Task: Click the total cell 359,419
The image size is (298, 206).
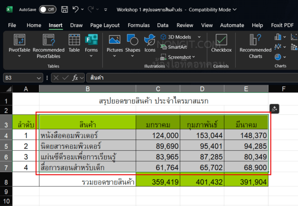Action: click(x=158, y=179)
